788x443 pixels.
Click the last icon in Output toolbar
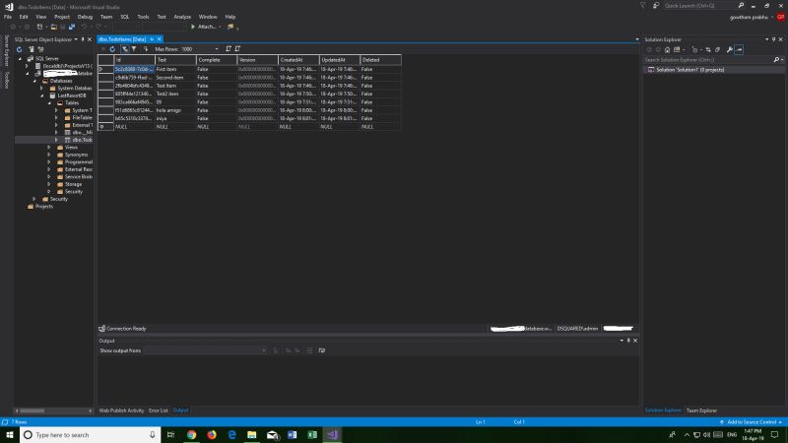tap(322, 350)
